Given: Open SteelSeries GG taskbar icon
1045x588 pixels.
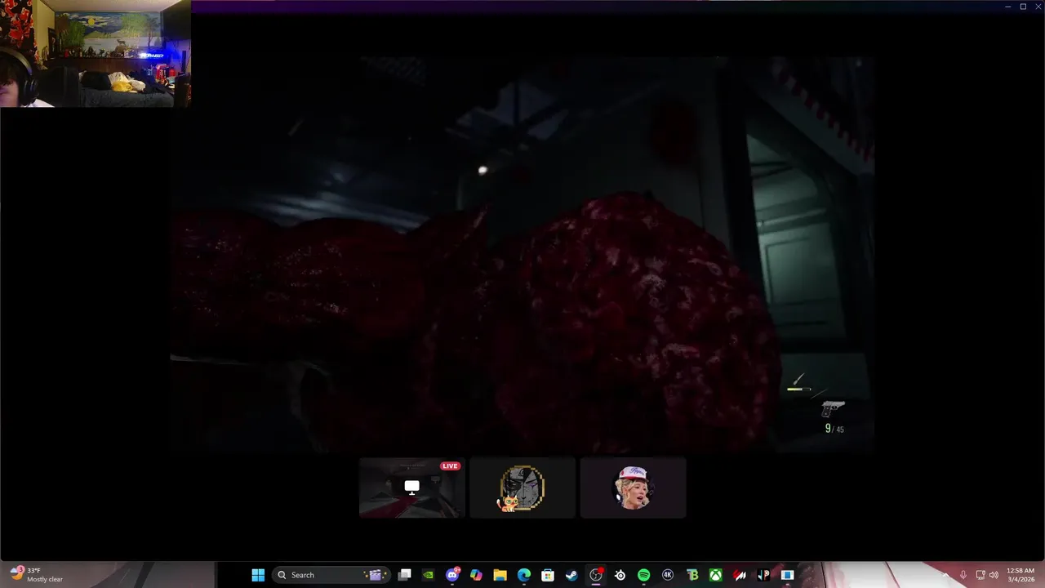Looking at the screenshot, I should [620, 575].
